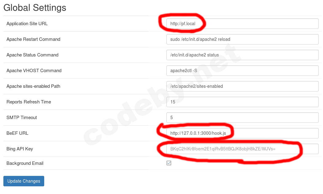Viewport: 323px width, 194px height.
Task: Click the "Background Email" label text
Action: click(x=25, y=163)
